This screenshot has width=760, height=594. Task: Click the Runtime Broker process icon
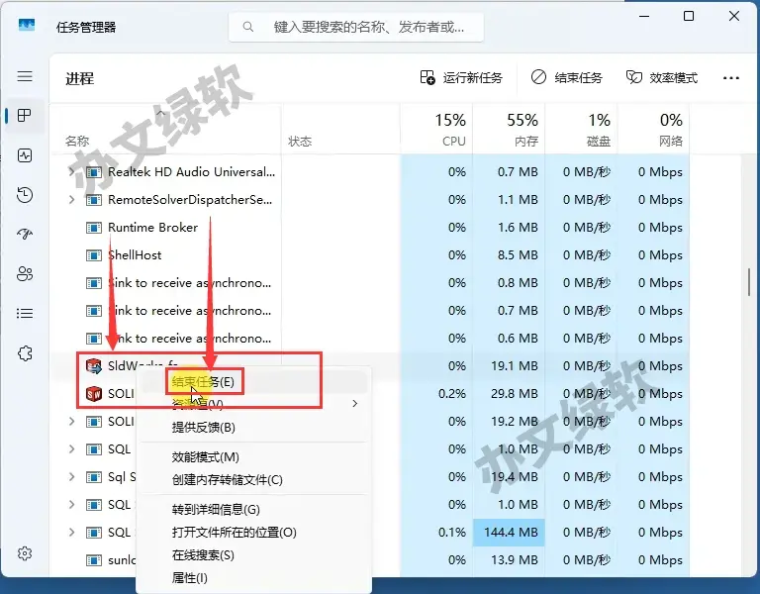94,228
